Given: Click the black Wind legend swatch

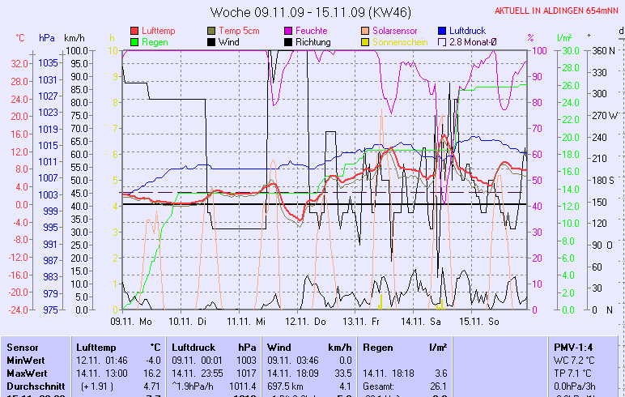Looking at the screenshot, I should 211,41.
